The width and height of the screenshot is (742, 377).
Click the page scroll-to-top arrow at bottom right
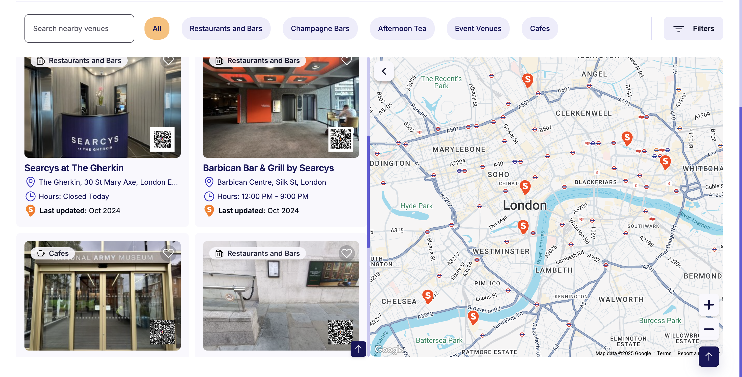(709, 357)
